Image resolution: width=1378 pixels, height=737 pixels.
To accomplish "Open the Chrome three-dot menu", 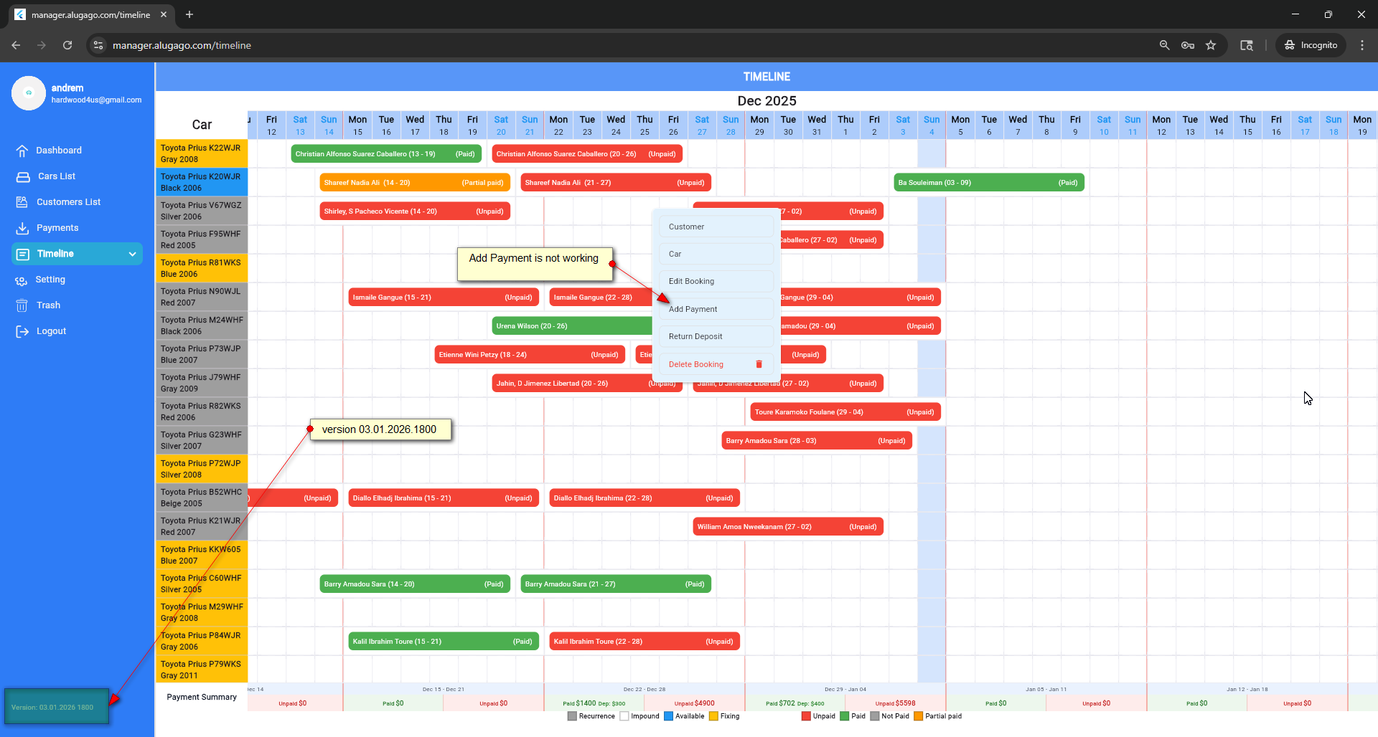I will click(1361, 45).
